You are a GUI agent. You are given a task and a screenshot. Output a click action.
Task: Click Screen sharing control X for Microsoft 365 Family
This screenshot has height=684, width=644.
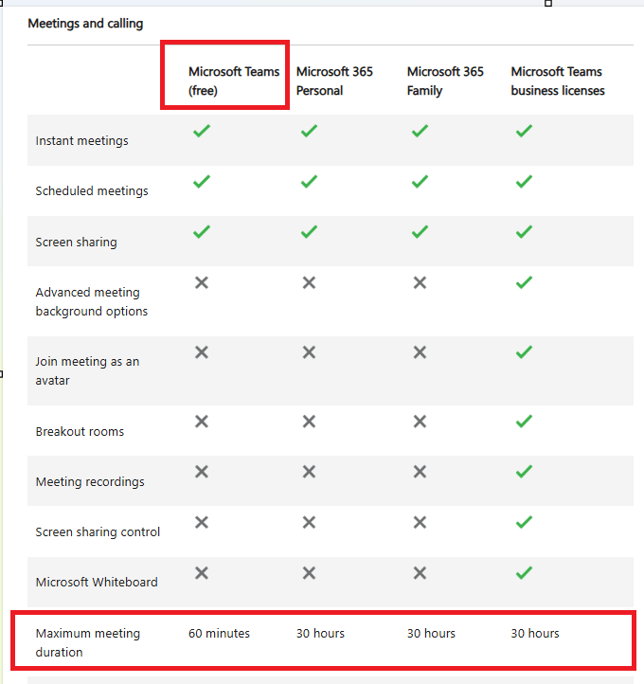pyautogui.click(x=420, y=522)
